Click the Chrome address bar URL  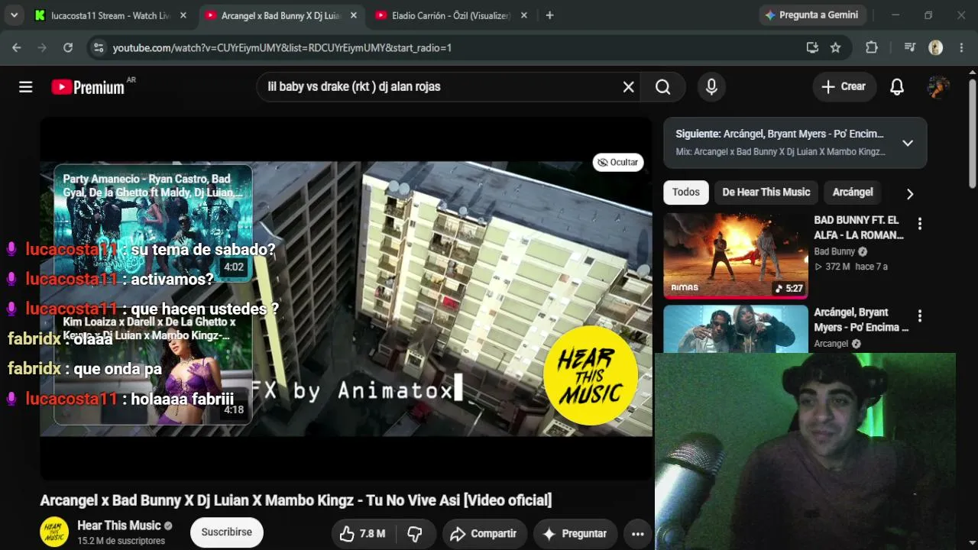coord(283,47)
